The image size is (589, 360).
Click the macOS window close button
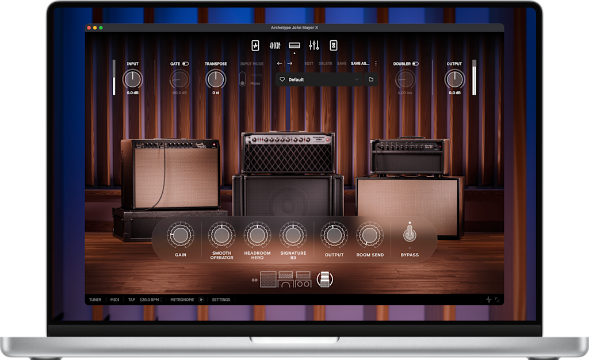coord(89,28)
